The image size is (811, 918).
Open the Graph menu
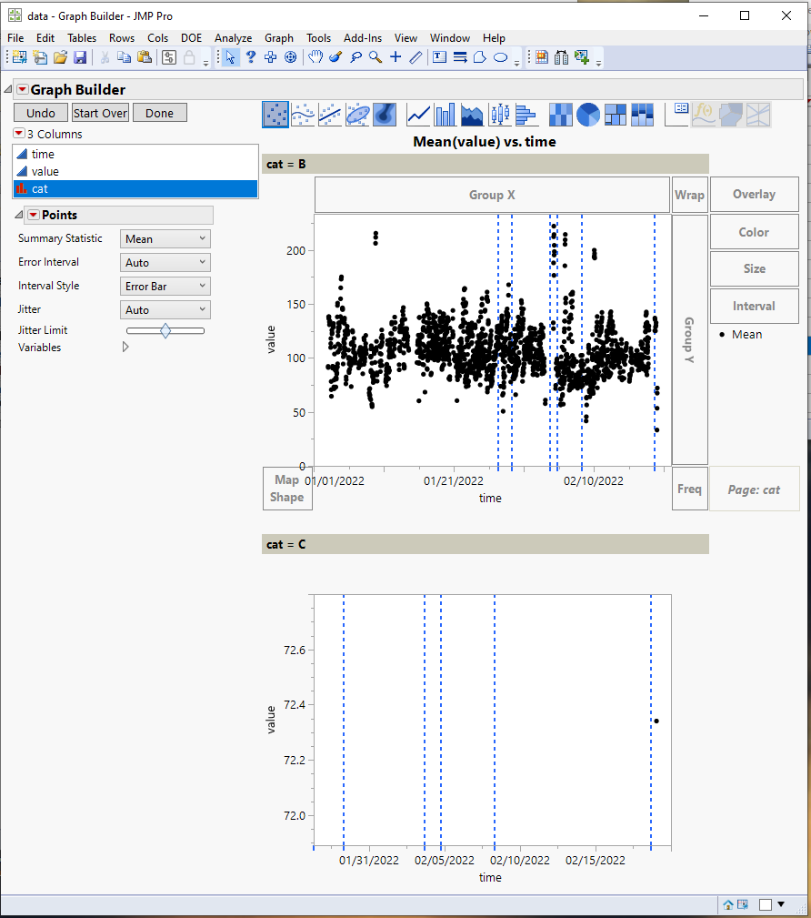278,38
